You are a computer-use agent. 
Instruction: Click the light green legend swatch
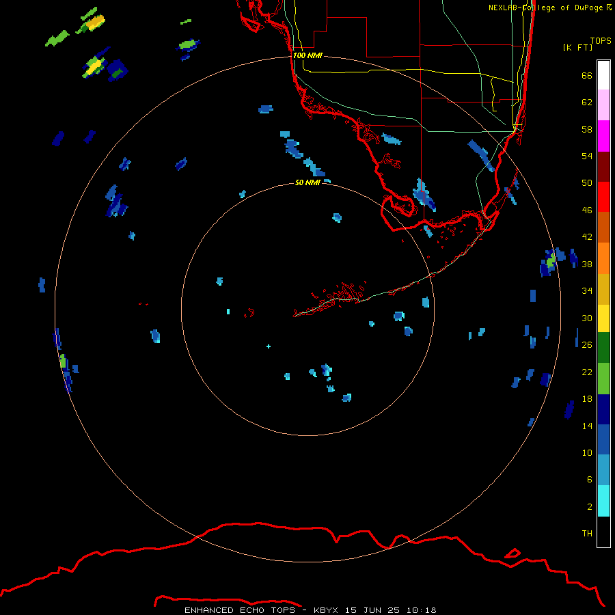[603, 379]
